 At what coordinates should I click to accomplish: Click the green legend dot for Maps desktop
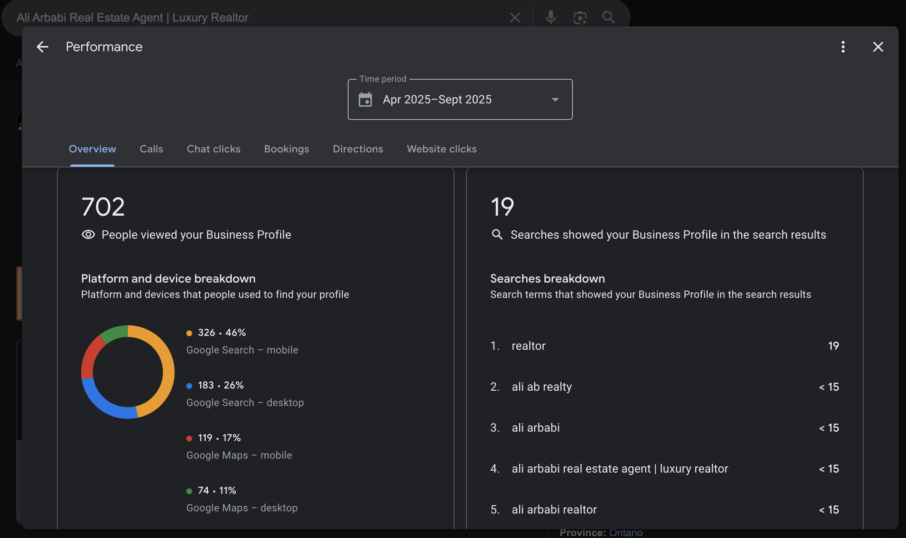[189, 491]
